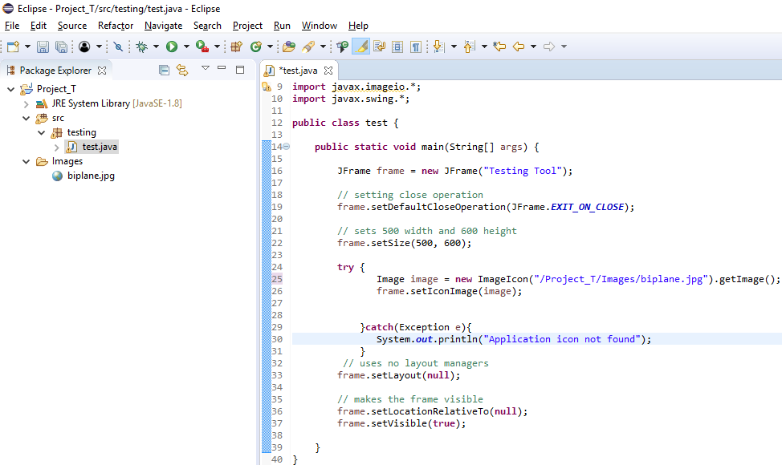This screenshot has width=782, height=465.
Task: Click Collapse All in Package Explorer
Action: [164, 70]
